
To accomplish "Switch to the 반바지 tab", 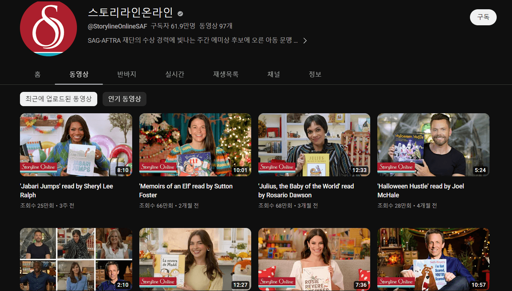I will tap(127, 74).
